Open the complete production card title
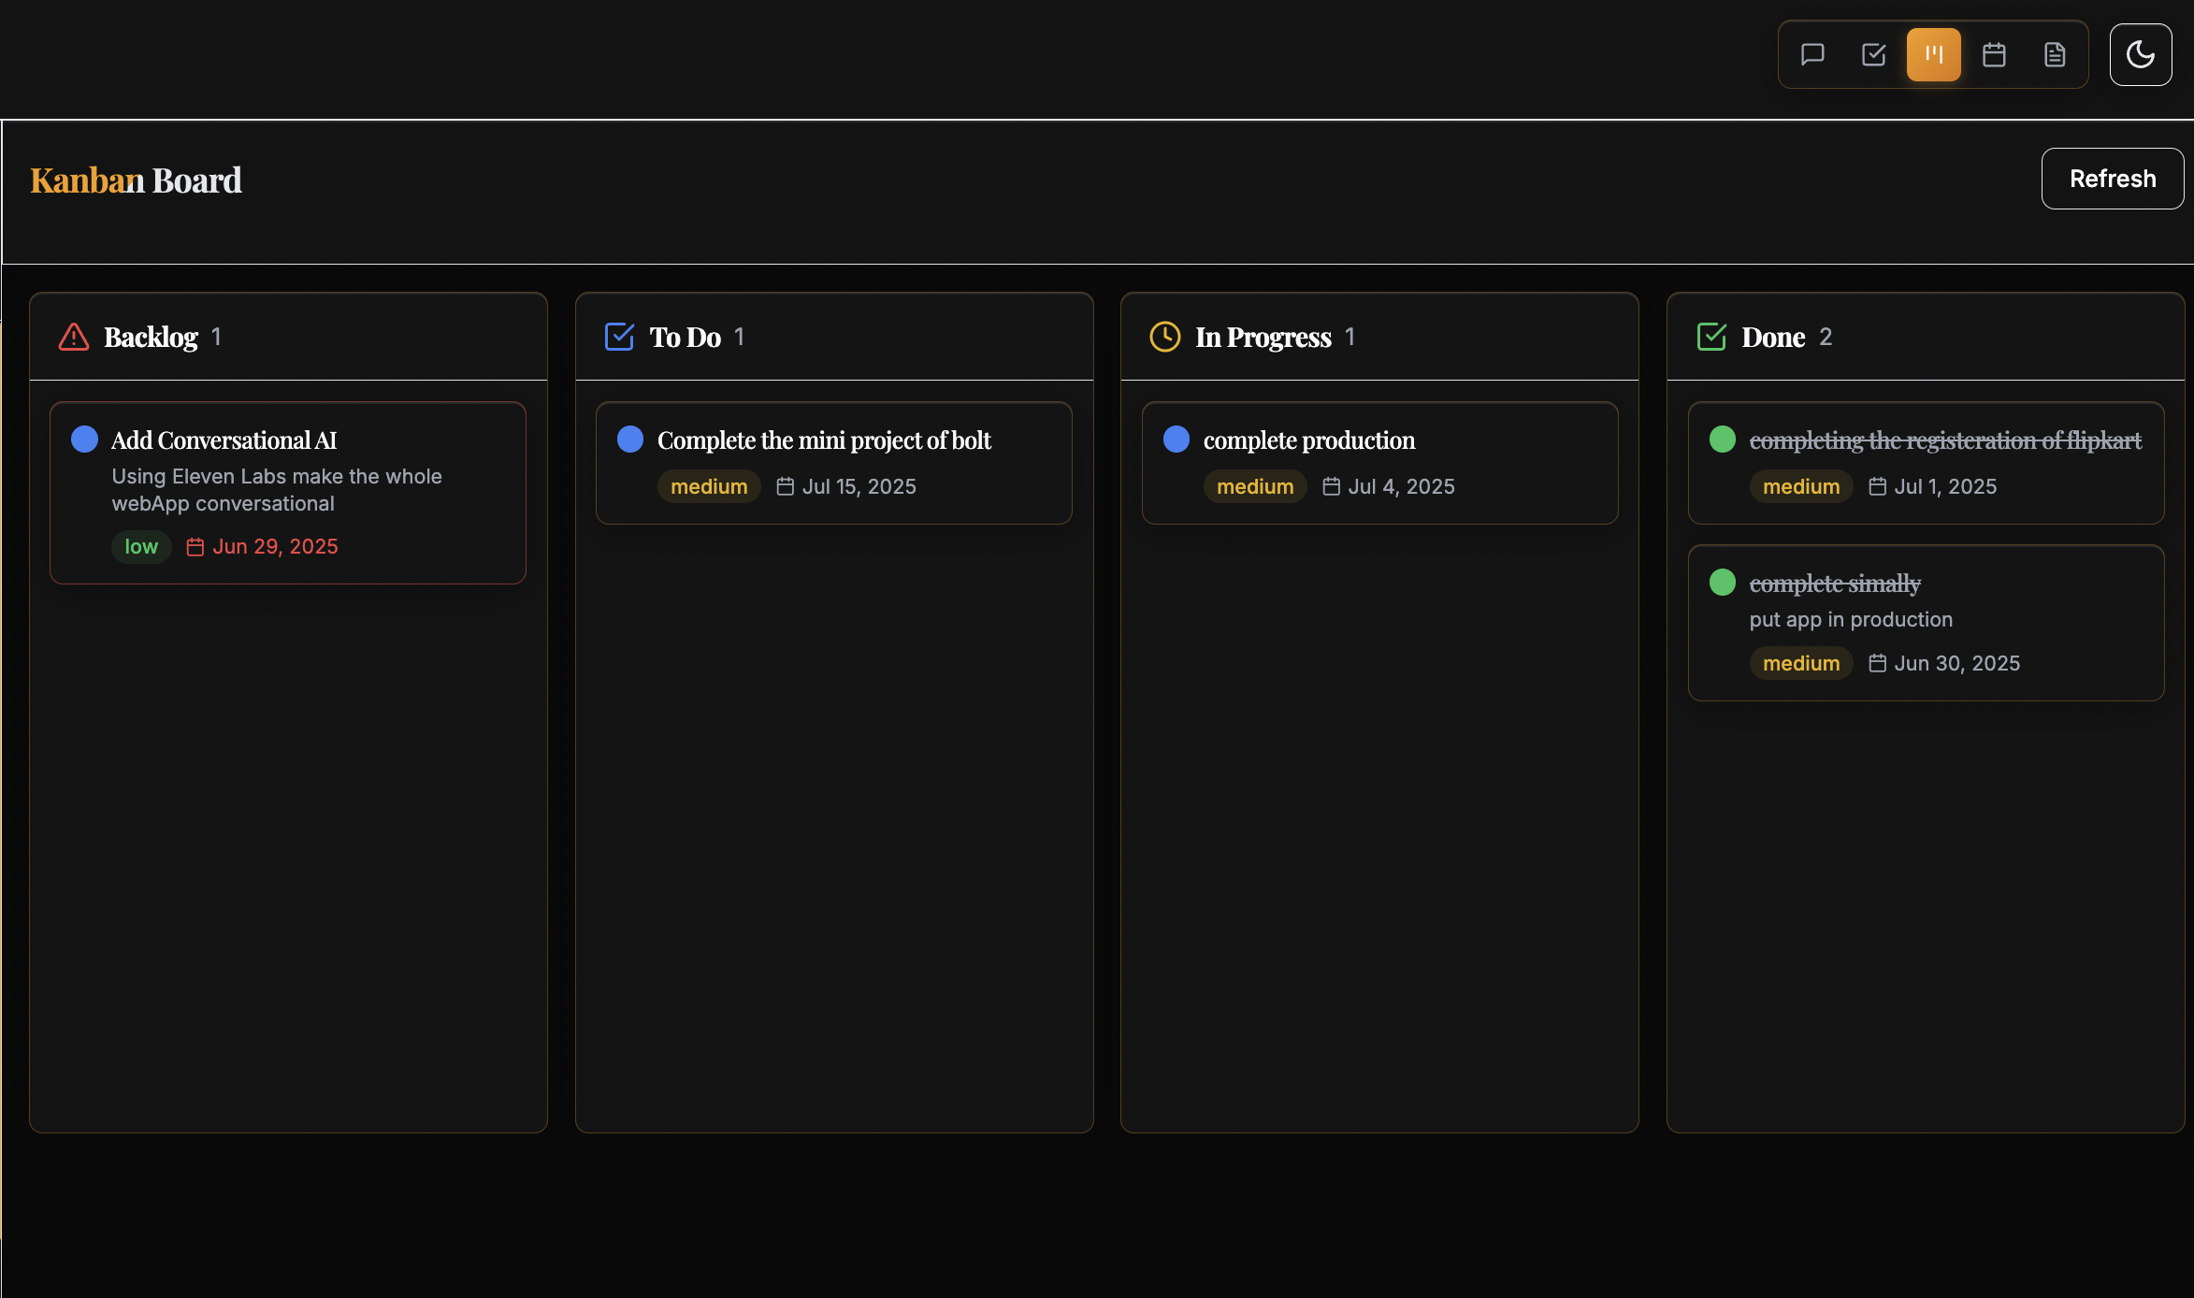2194x1298 pixels. click(x=1309, y=440)
